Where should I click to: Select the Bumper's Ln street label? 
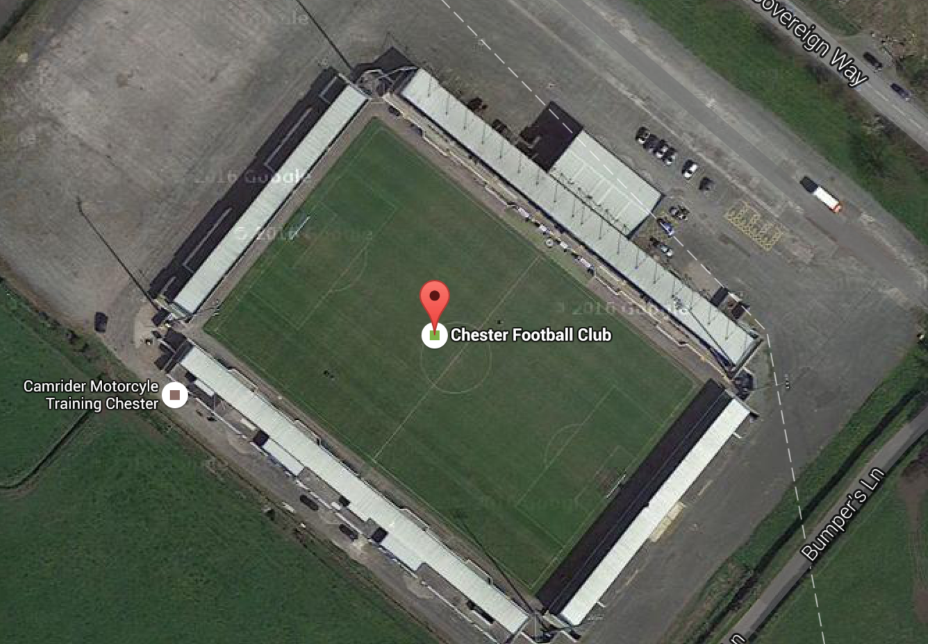(843, 514)
